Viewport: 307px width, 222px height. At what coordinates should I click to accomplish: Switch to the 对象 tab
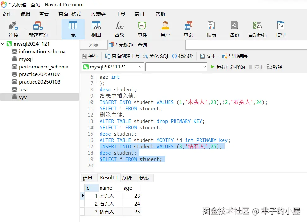pos(94,45)
